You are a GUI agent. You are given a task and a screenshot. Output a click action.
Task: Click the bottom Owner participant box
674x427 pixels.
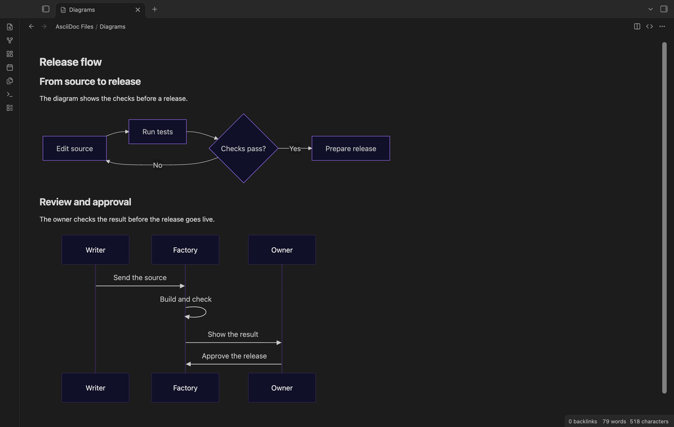pyautogui.click(x=282, y=388)
